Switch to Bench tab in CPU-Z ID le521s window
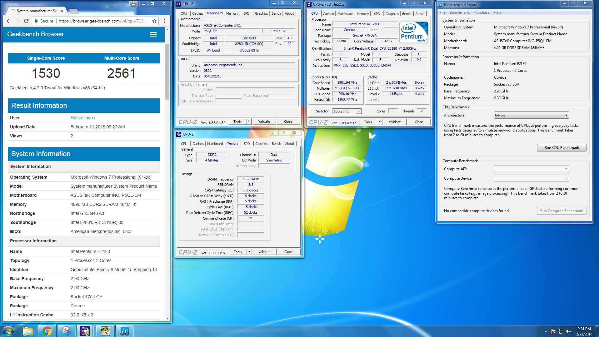Screen dimensions: 599x337 (407, 14)
